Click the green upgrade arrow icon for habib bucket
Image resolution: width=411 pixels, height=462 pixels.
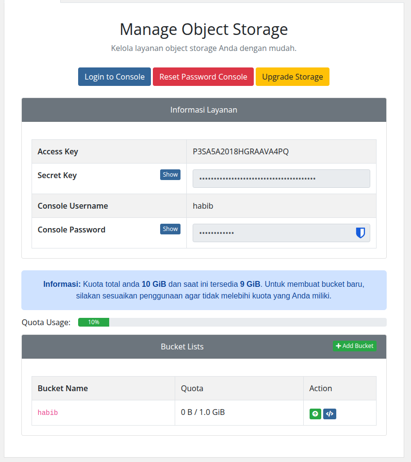coord(315,414)
